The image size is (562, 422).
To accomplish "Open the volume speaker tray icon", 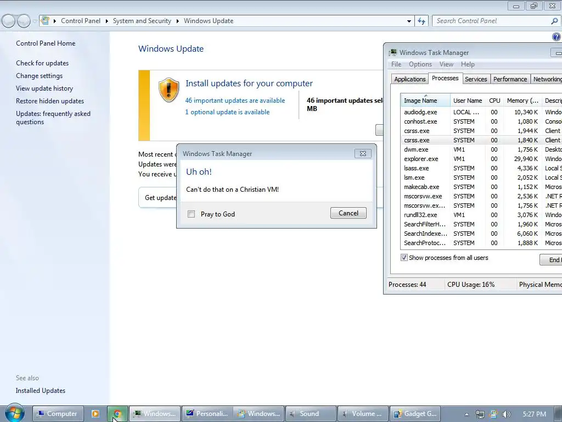I will click(506, 414).
